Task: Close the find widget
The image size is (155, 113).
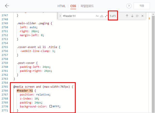Action: coord(142,16)
